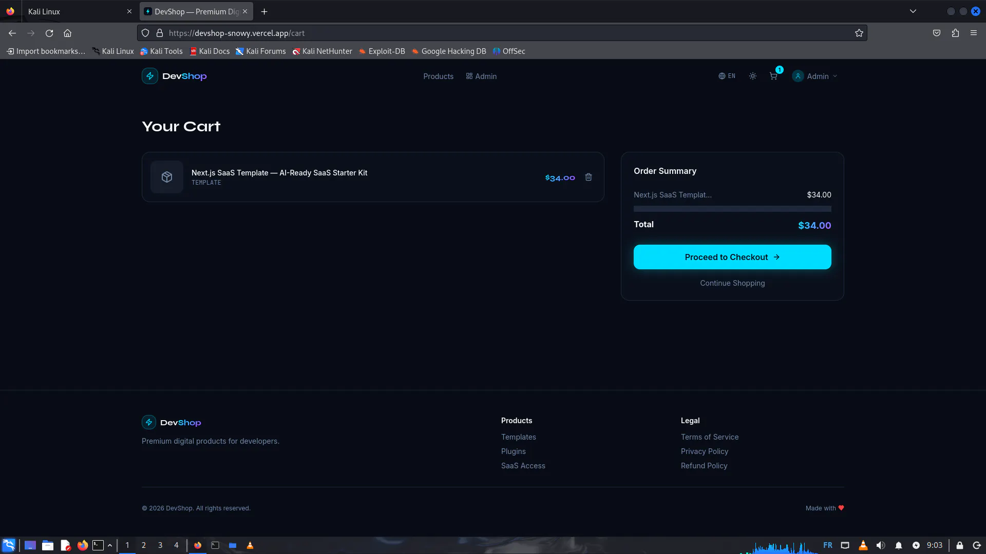The image size is (986, 554).
Task: Go back with browser back arrow
Action: tap(12, 33)
